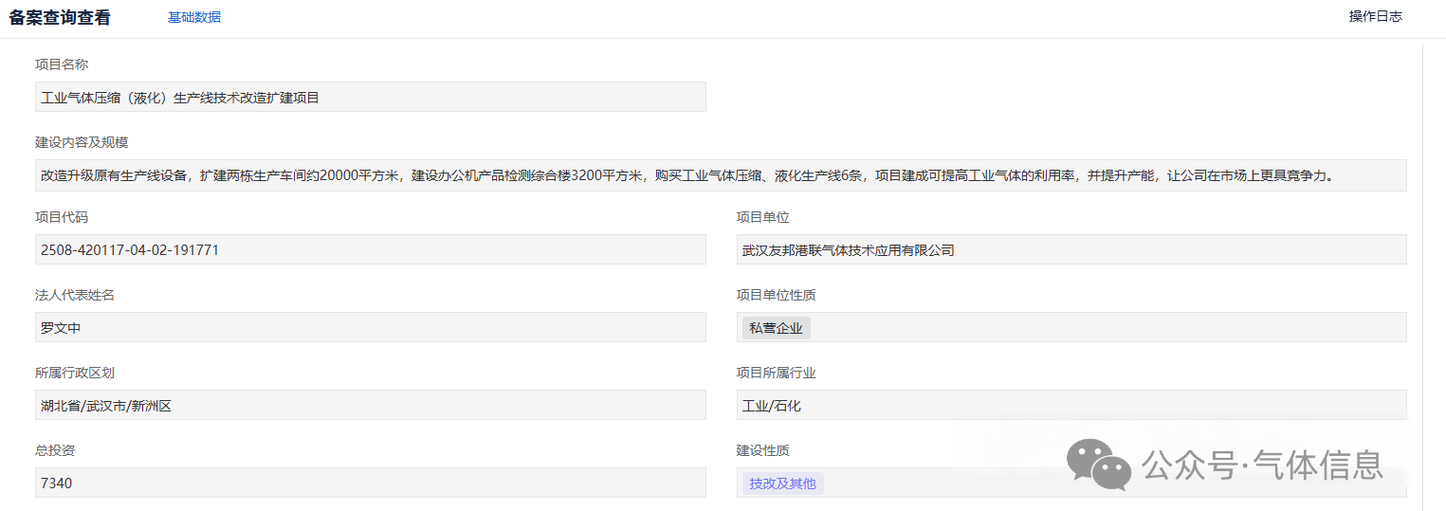
Task: Open the 工业/石化 industry selector
Action: [x=1071, y=406]
